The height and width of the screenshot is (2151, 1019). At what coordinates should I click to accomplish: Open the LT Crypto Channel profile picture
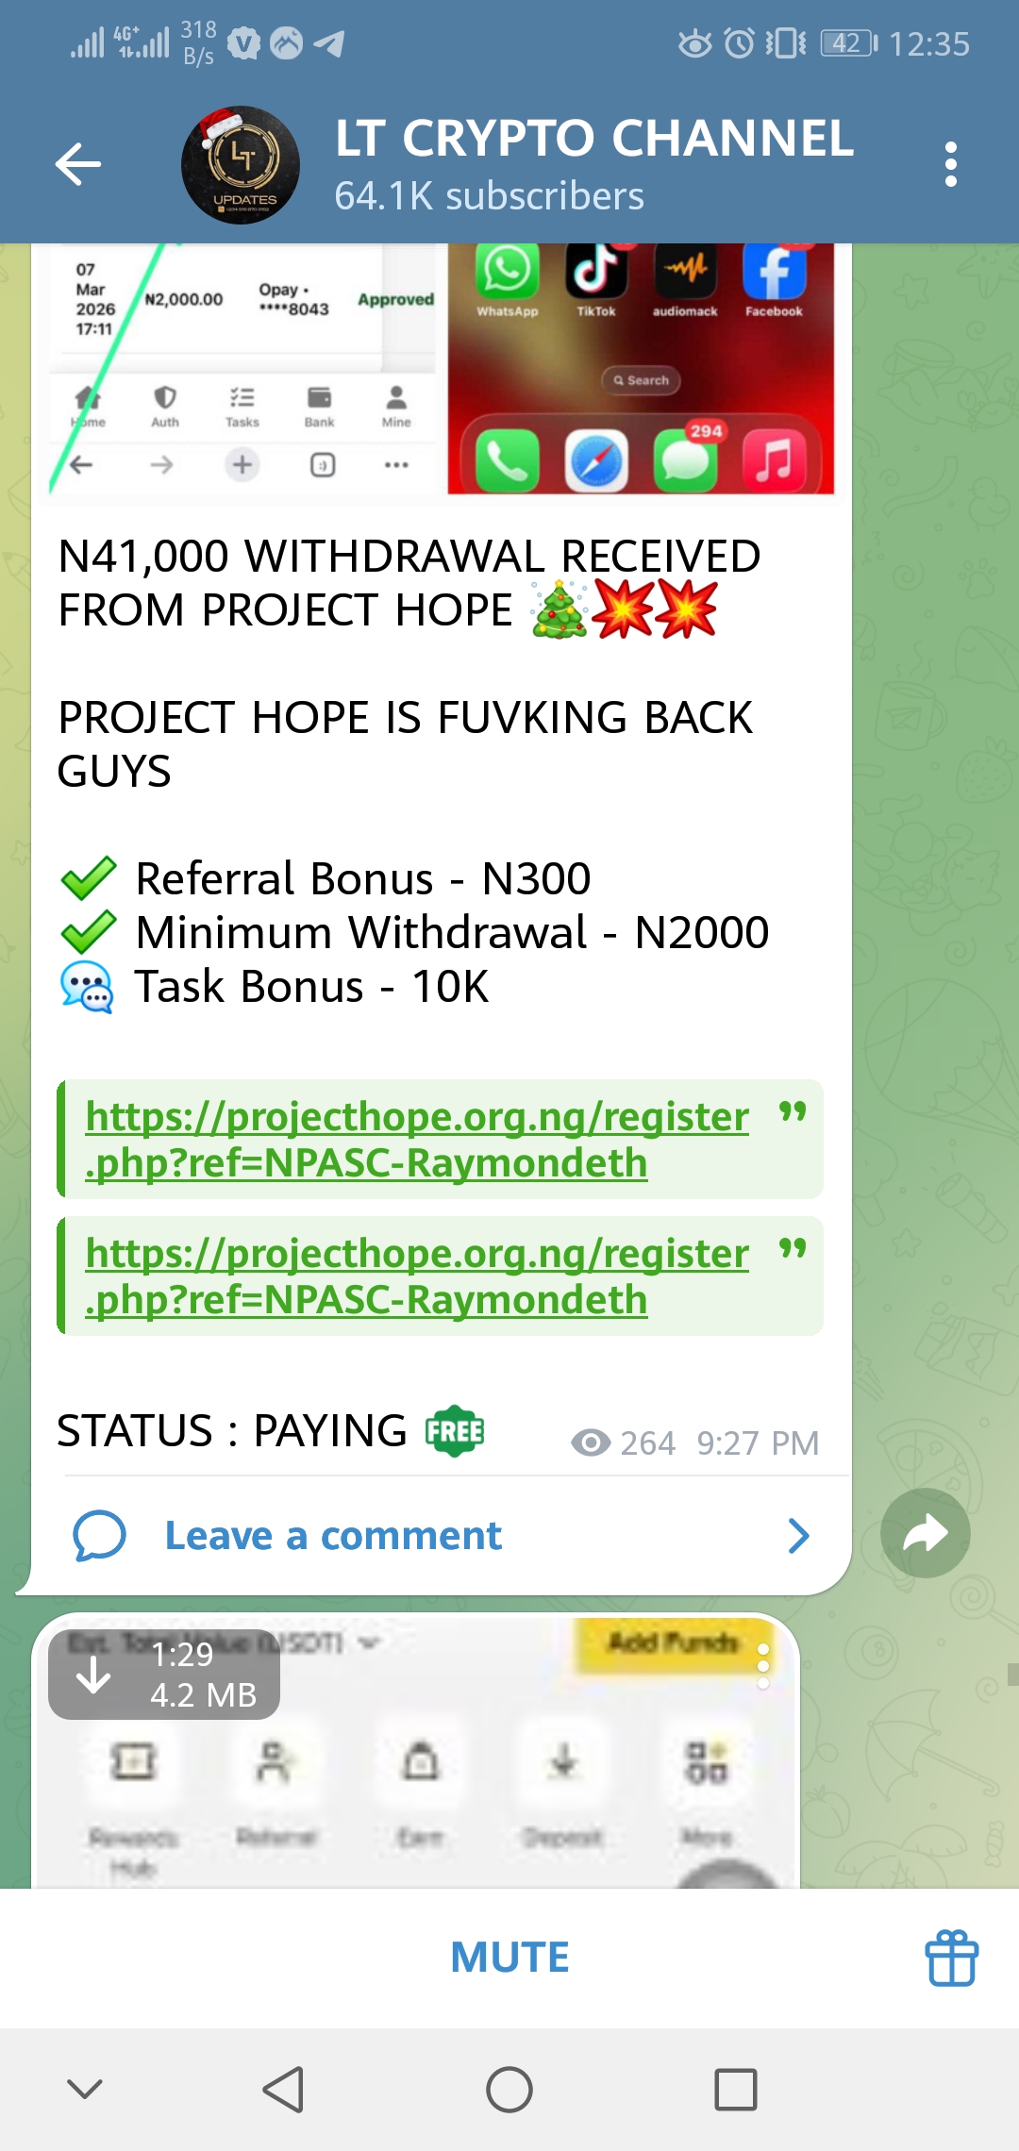241,165
